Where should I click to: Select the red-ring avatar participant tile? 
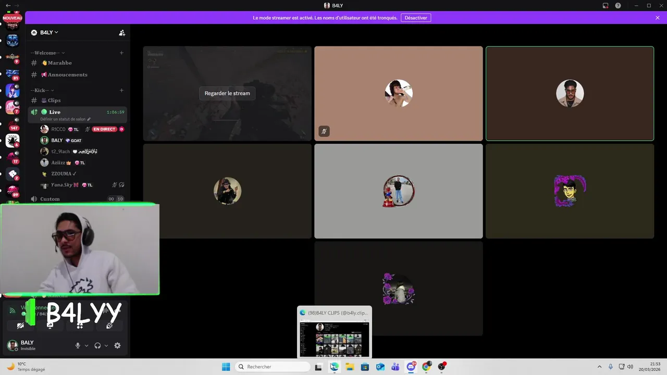pos(399,191)
